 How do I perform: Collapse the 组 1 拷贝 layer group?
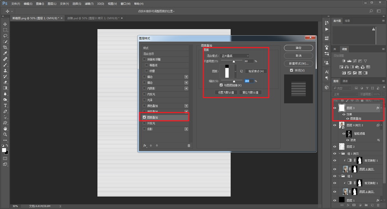point(340,153)
